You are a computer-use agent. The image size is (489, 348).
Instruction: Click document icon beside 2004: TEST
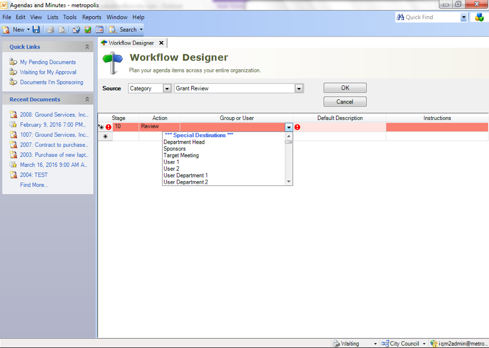pos(13,174)
